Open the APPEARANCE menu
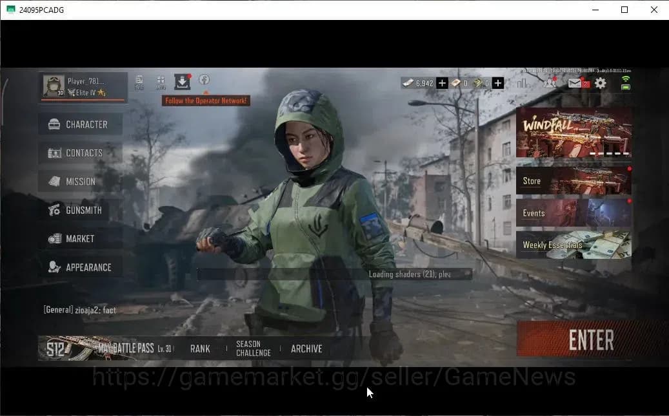This screenshot has height=416, width=669. point(80,267)
